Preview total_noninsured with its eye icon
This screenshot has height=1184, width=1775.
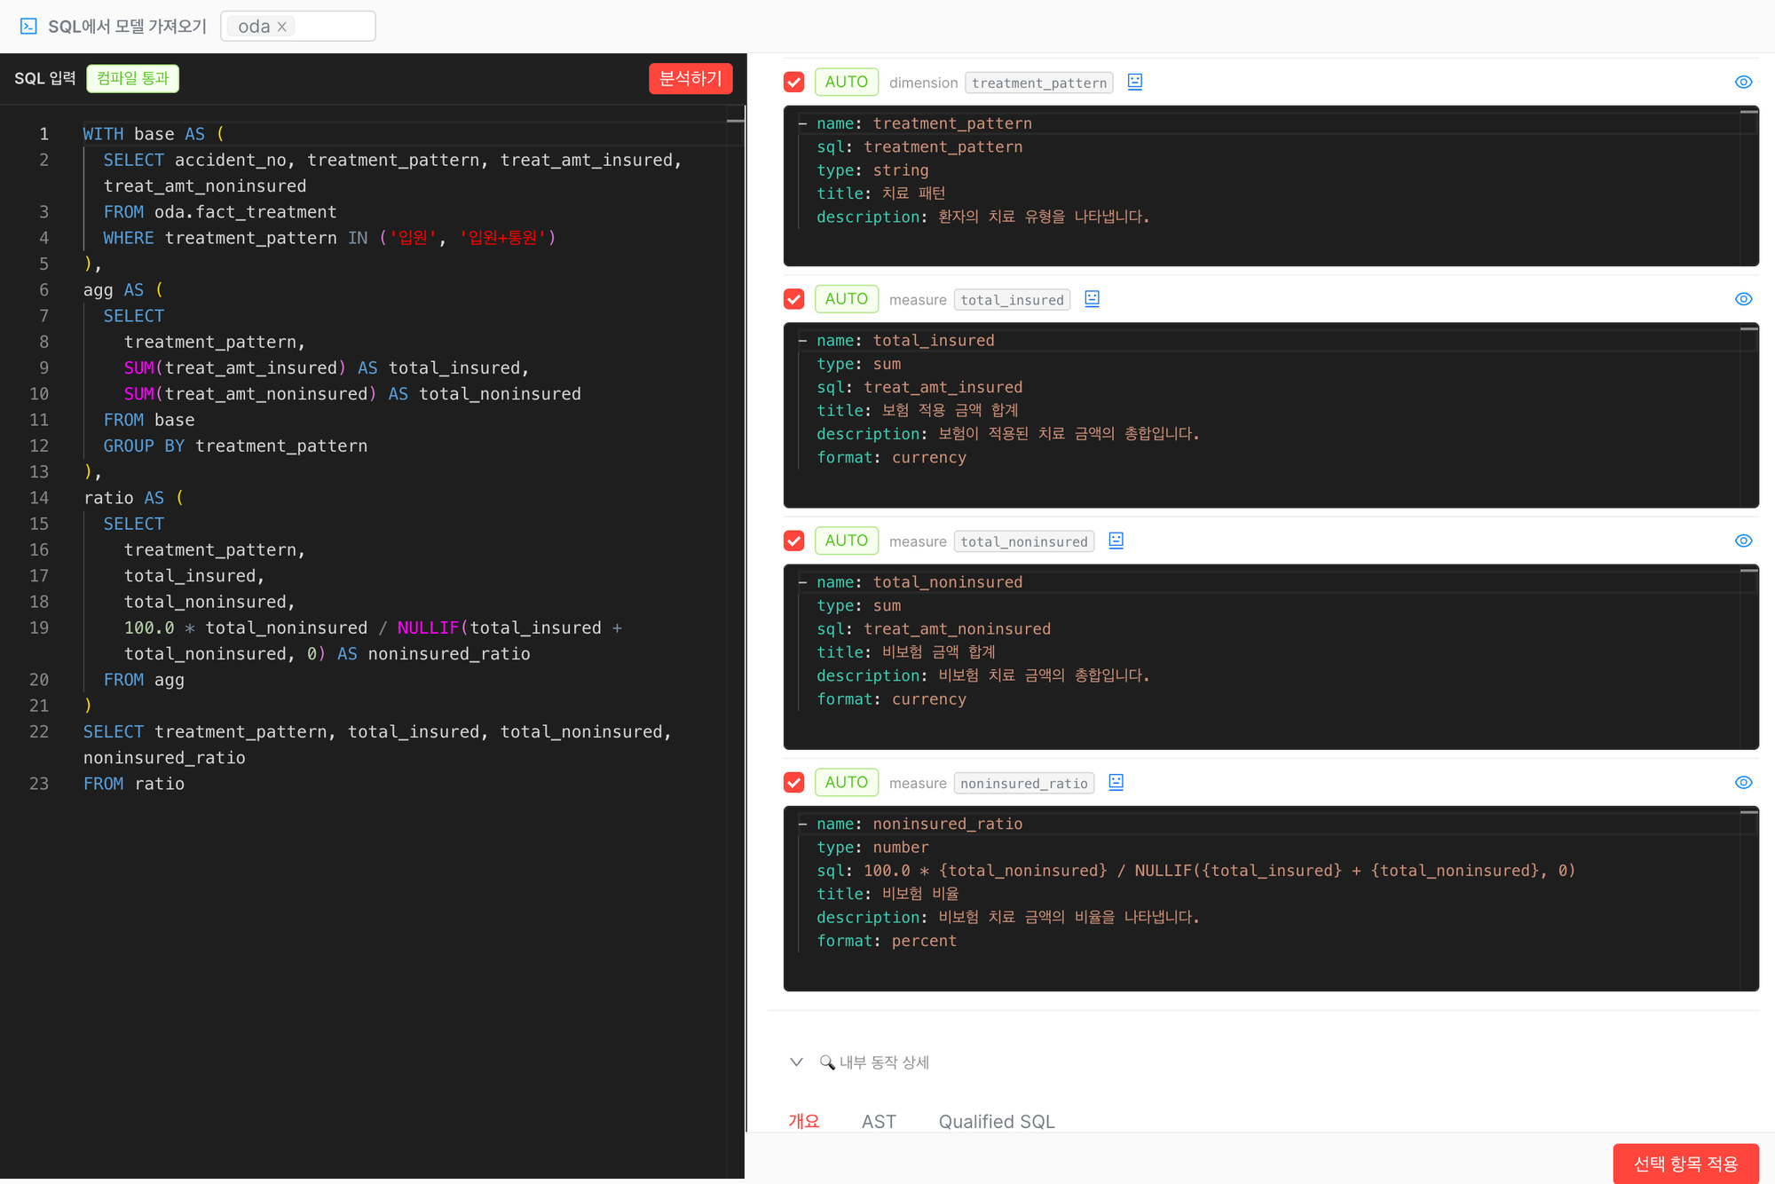pyautogui.click(x=1743, y=541)
